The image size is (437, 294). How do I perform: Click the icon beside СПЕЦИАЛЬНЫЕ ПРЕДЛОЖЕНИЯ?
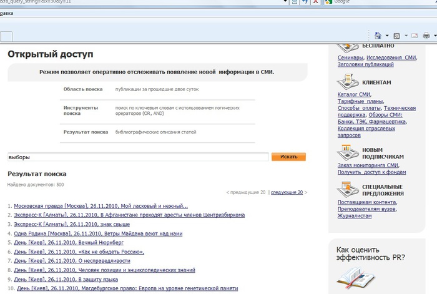click(x=348, y=190)
